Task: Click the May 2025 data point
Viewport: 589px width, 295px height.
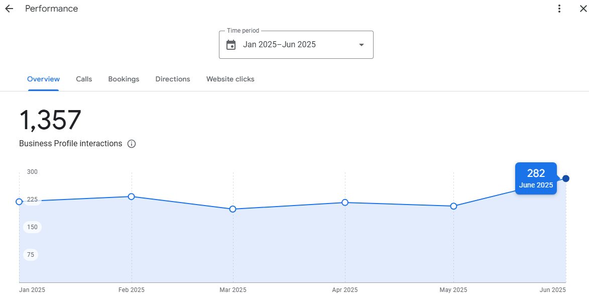Action: pos(453,206)
